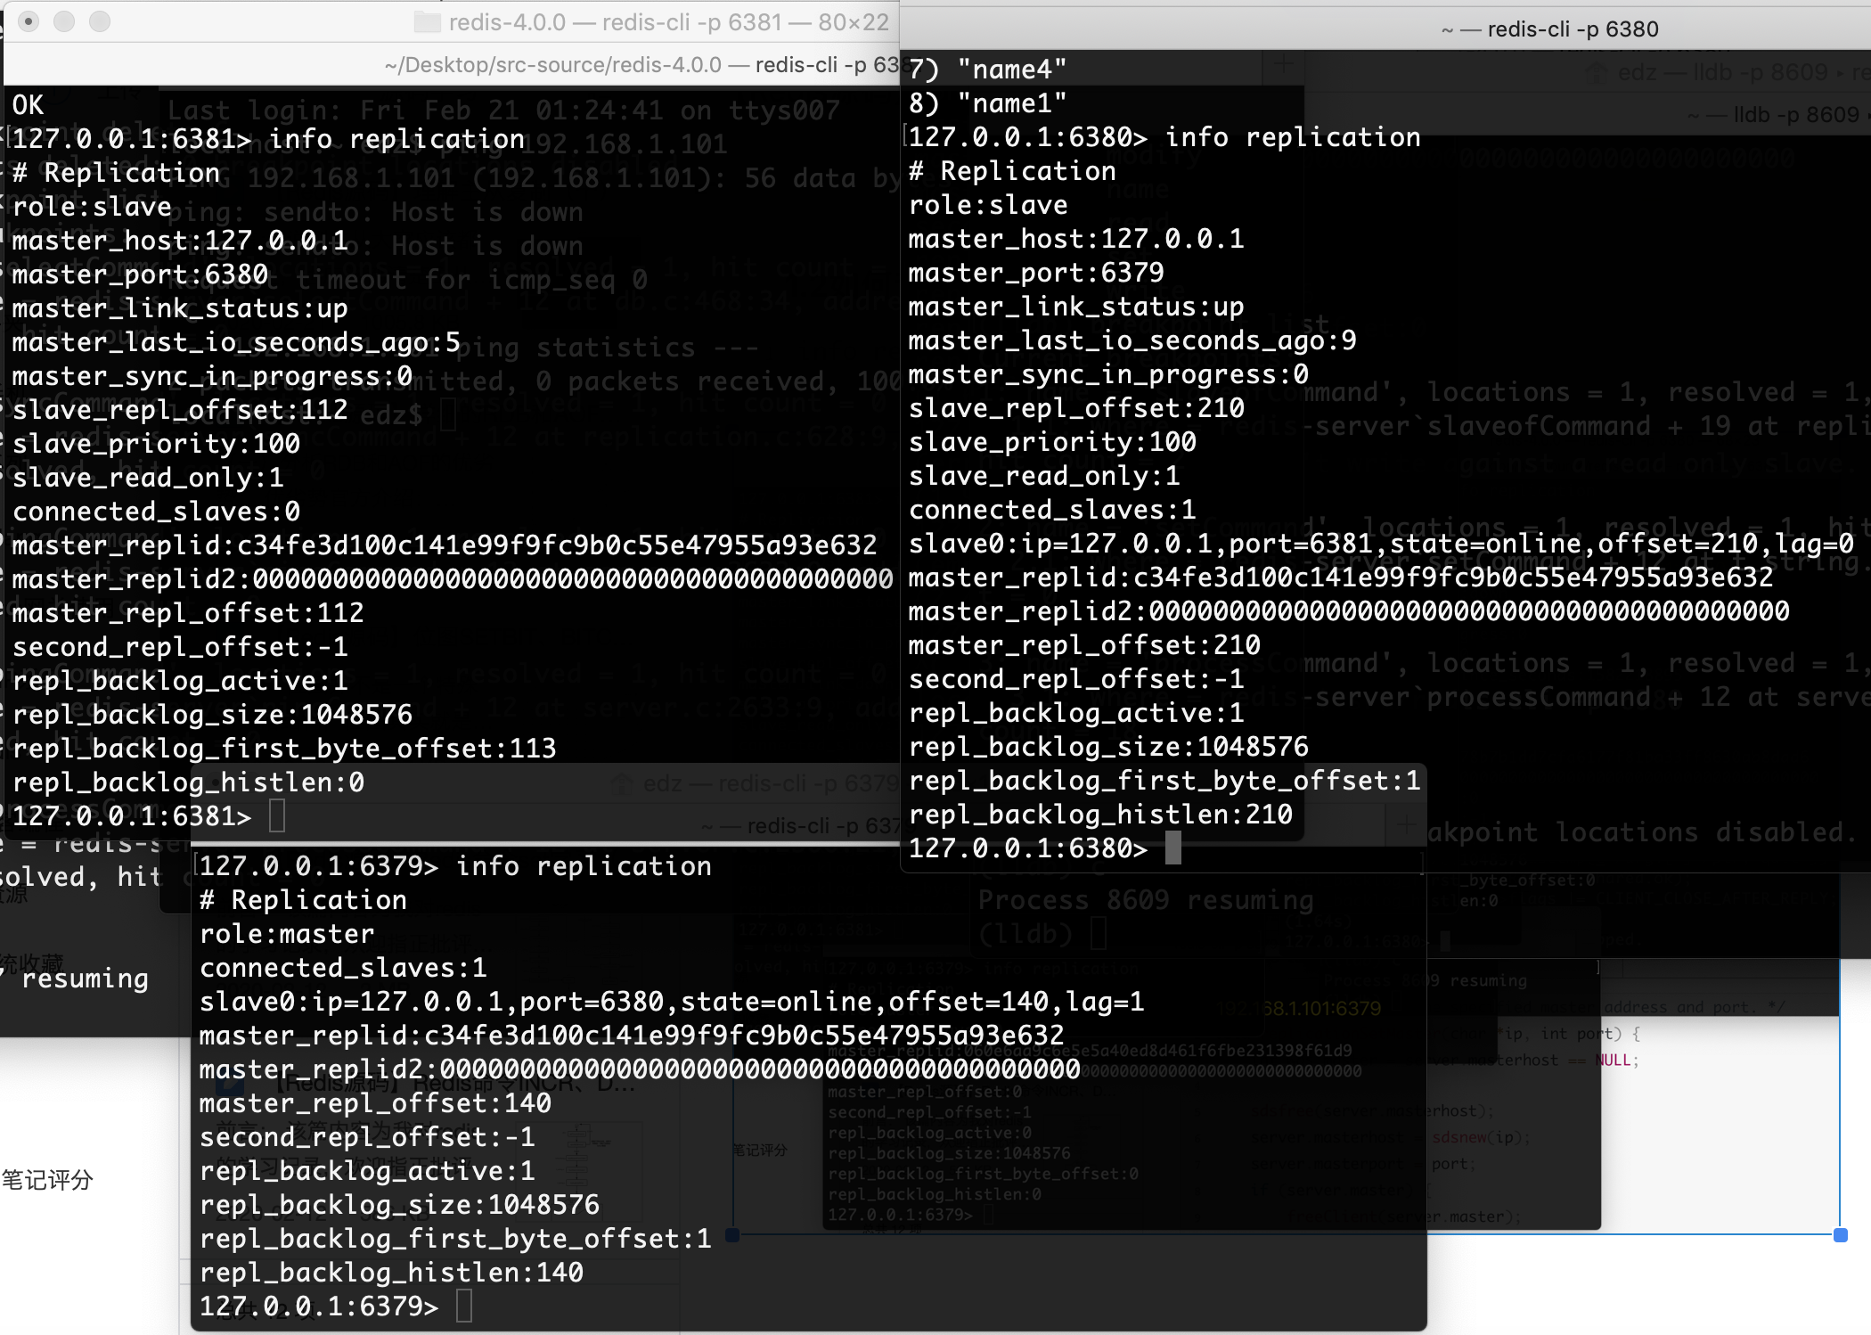Click the minimize button of redis-cli 6381 window
1871x1335 pixels.
64,21
